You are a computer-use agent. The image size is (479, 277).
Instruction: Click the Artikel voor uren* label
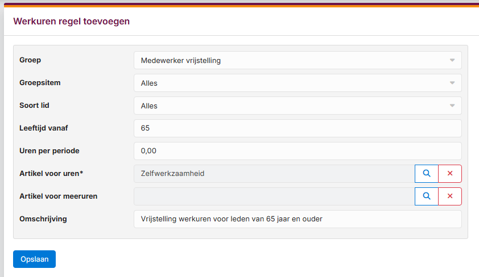coord(51,173)
